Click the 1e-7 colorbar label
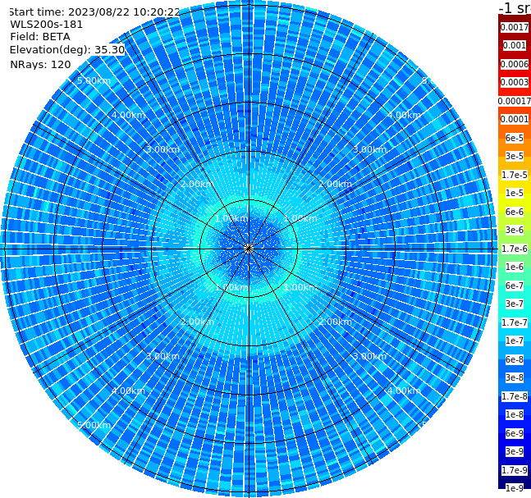This screenshot has height=498, width=531. (x=515, y=340)
